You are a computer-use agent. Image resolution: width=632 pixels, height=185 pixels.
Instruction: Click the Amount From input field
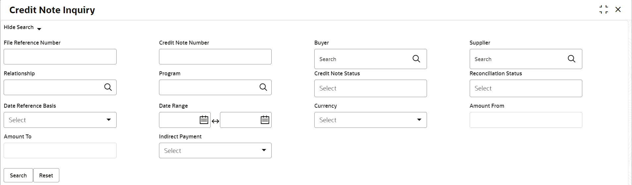click(x=526, y=120)
